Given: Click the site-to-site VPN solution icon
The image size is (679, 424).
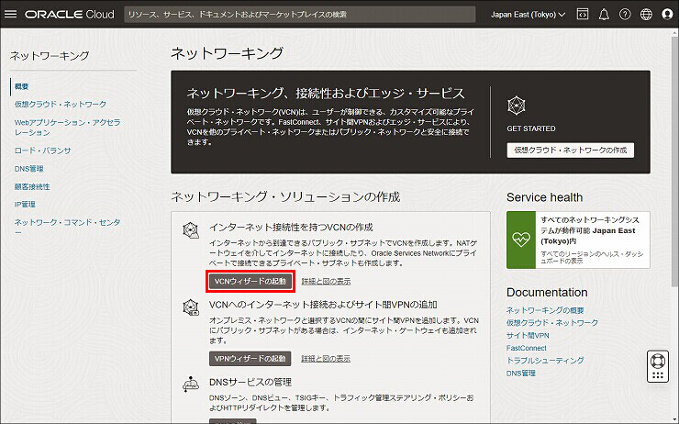Looking at the screenshot, I should pos(191,307).
